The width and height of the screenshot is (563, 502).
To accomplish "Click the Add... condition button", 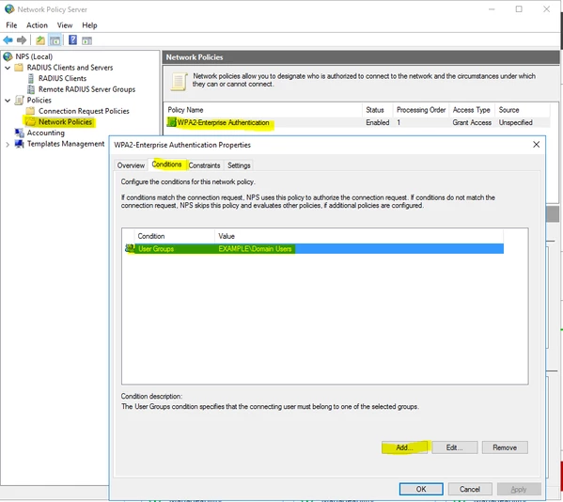I will click(404, 447).
